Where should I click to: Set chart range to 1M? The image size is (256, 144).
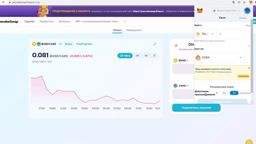coord(146,56)
